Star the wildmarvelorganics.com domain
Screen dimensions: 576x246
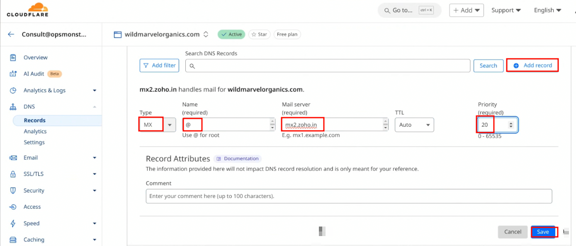pos(259,34)
